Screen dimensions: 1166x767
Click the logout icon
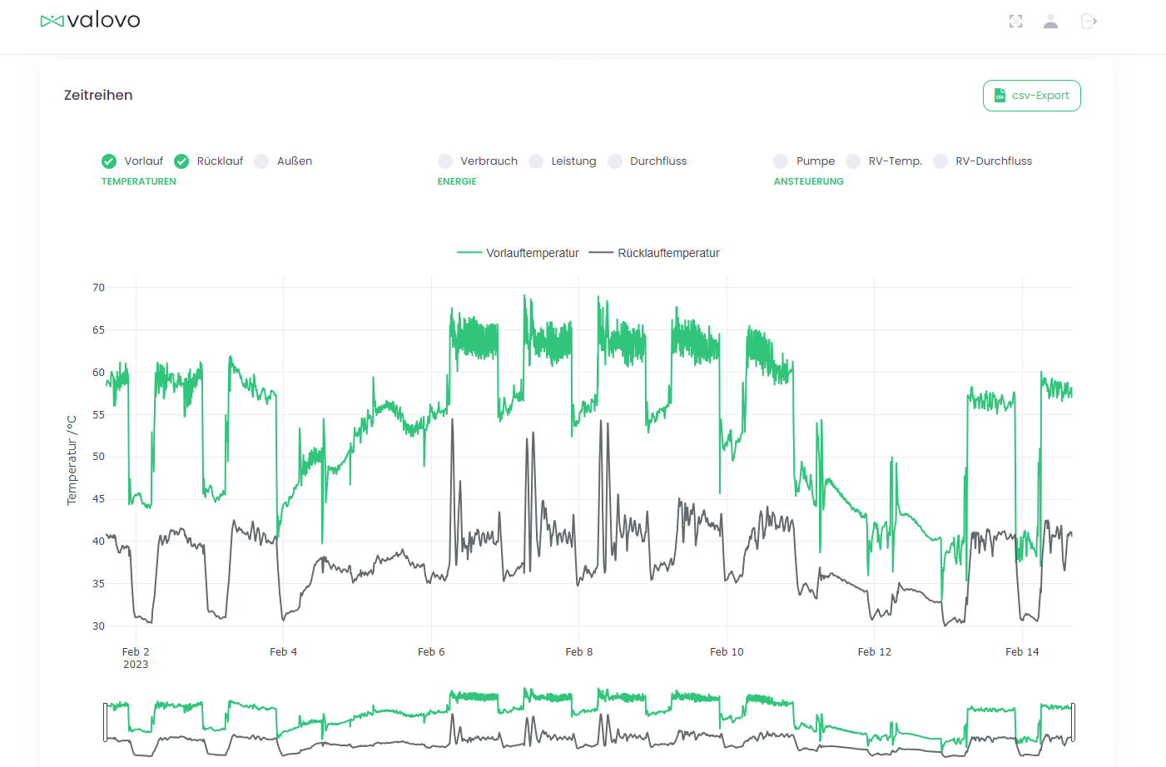1088,21
